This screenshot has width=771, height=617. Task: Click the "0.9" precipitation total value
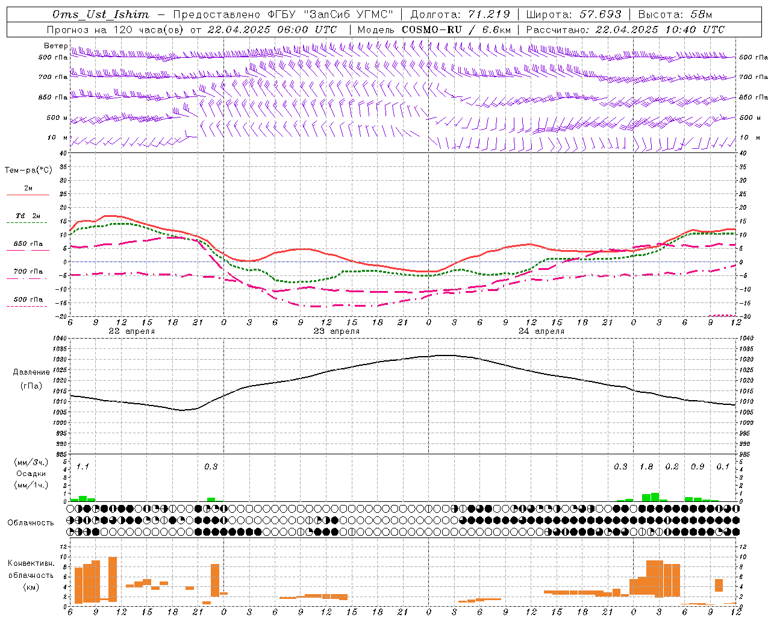tap(698, 466)
